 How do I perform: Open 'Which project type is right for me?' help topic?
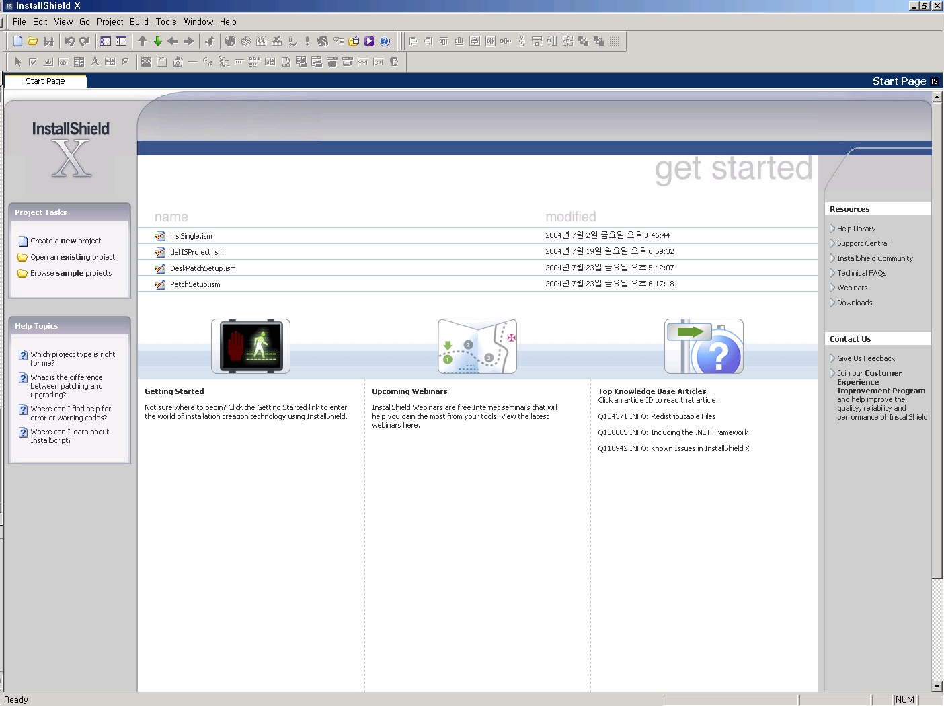pos(73,358)
